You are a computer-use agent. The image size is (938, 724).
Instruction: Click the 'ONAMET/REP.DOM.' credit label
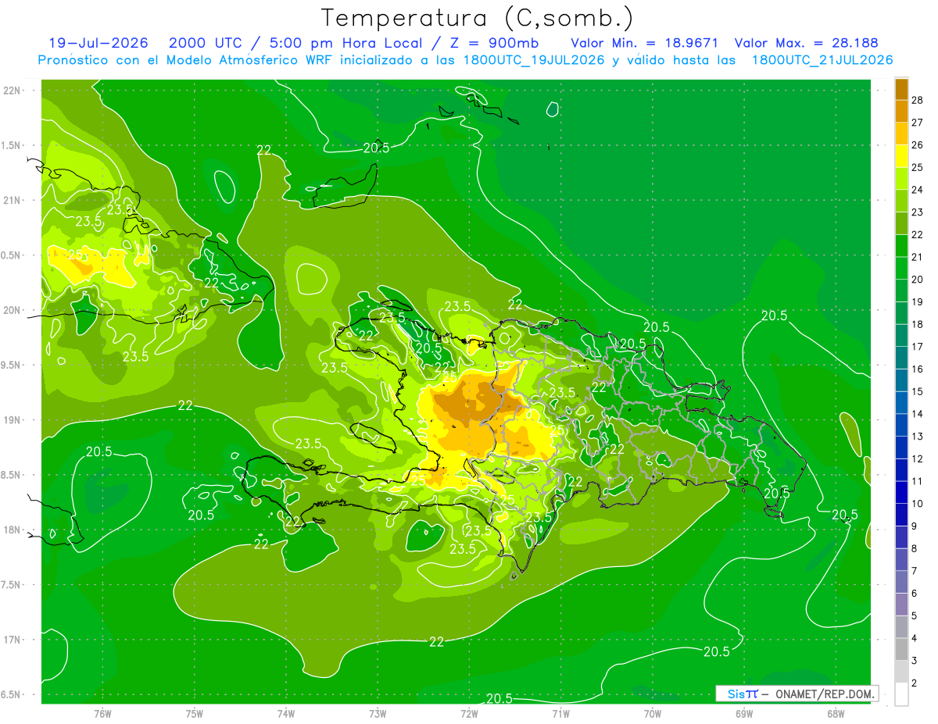[x=825, y=694]
